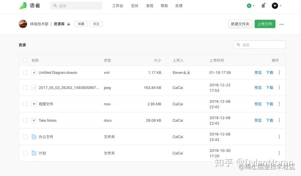Click the 计划 folder icon
Viewport: 301px width, 176px height.
[x=34, y=153]
